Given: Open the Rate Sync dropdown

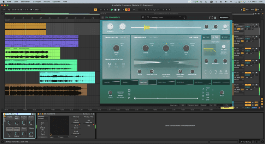Looking at the screenshot, I should [110, 98].
